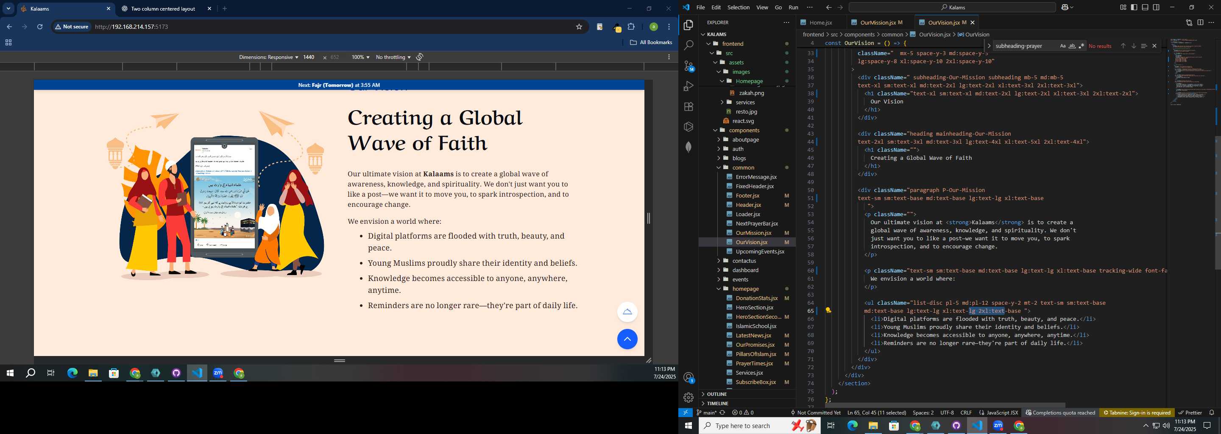The image size is (1221, 434).
Task: Toggle Find in Selection in find widget
Action: pos(1144,46)
